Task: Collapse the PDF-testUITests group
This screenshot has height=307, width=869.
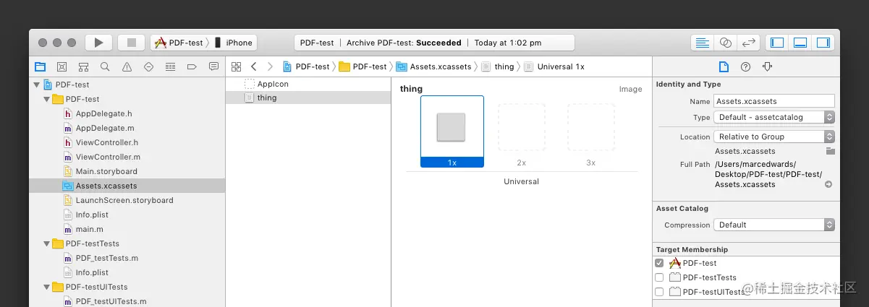Action: point(47,287)
